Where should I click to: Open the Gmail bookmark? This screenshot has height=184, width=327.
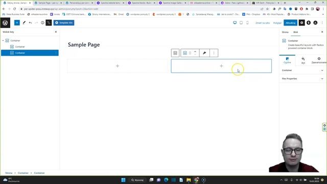[x=119, y=14]
